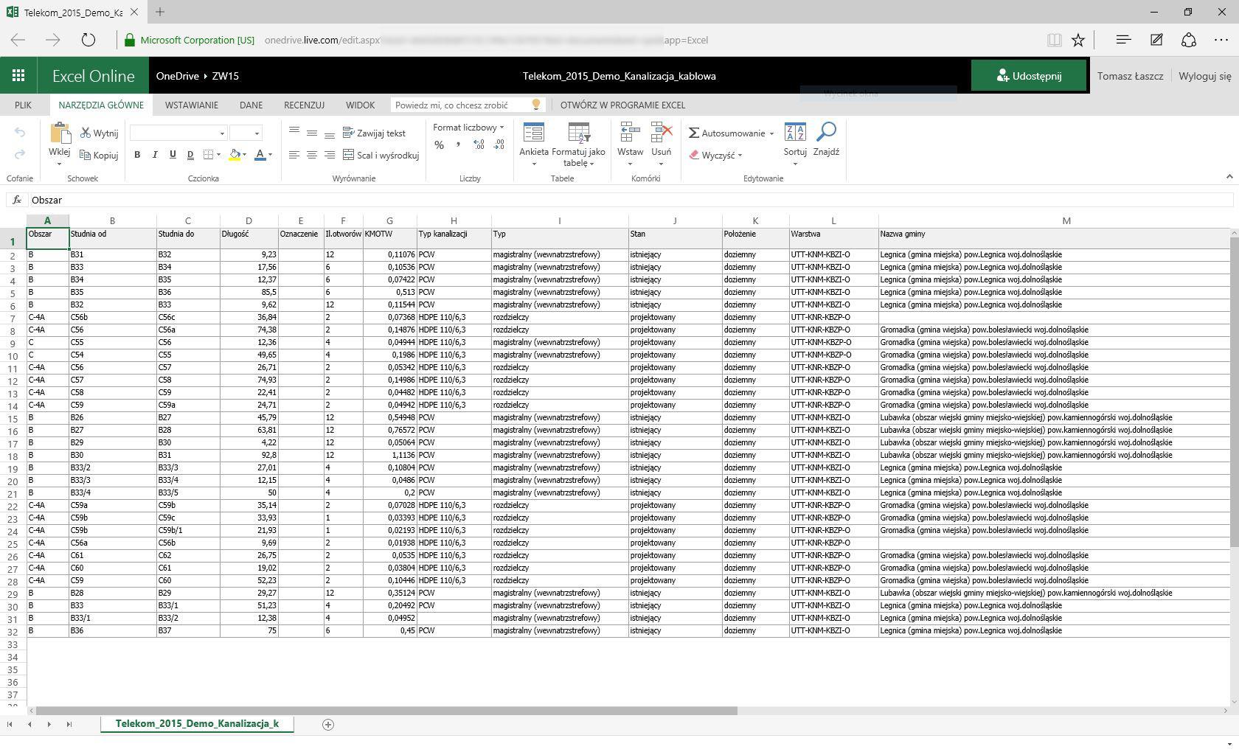The height and width of the screenshot is (752, 1239).
Task: Switch to the RECENZUJ tab
Action: (304, 105)
